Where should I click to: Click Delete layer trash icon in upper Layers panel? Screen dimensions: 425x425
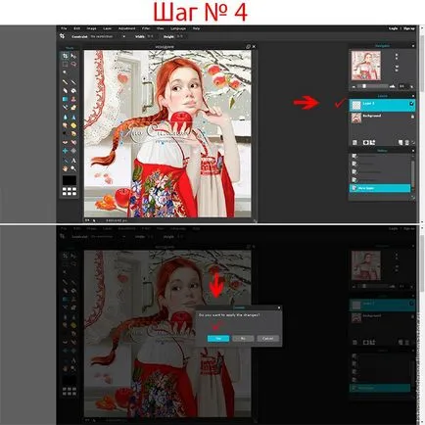point(406,142)
